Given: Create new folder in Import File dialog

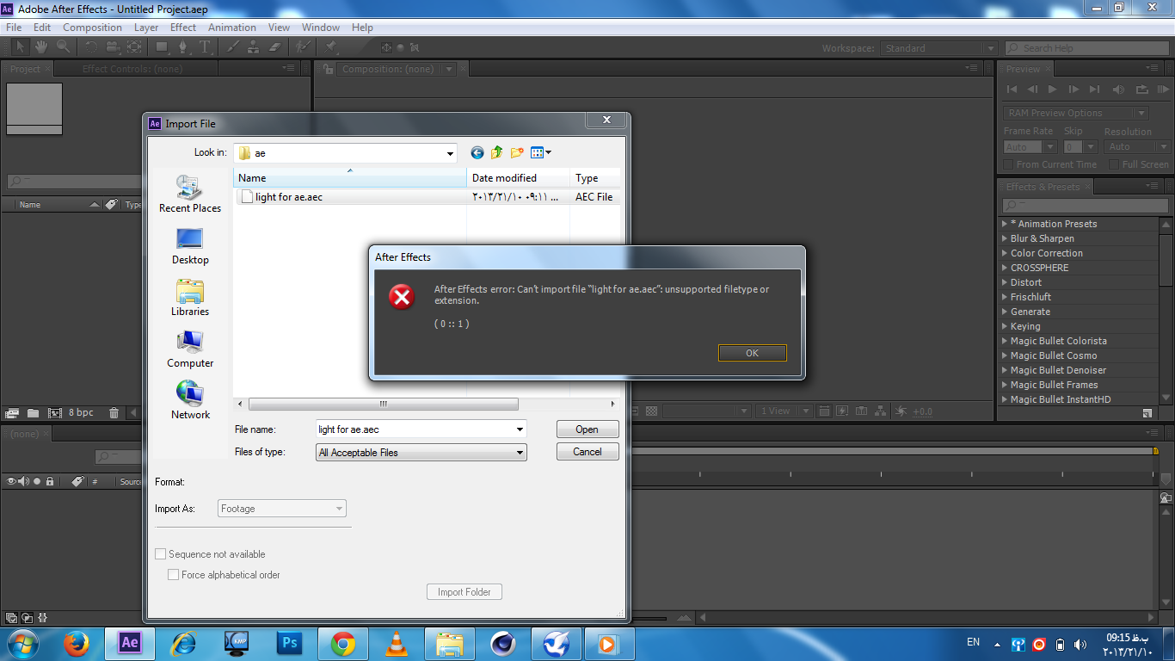Looking at the screenshot, I should [517, 152].
